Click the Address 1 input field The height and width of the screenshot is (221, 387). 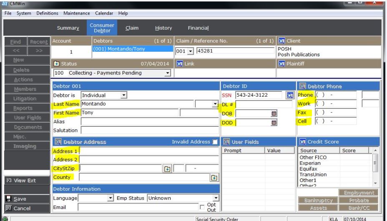pyautogui.click(x=149, y=151)
